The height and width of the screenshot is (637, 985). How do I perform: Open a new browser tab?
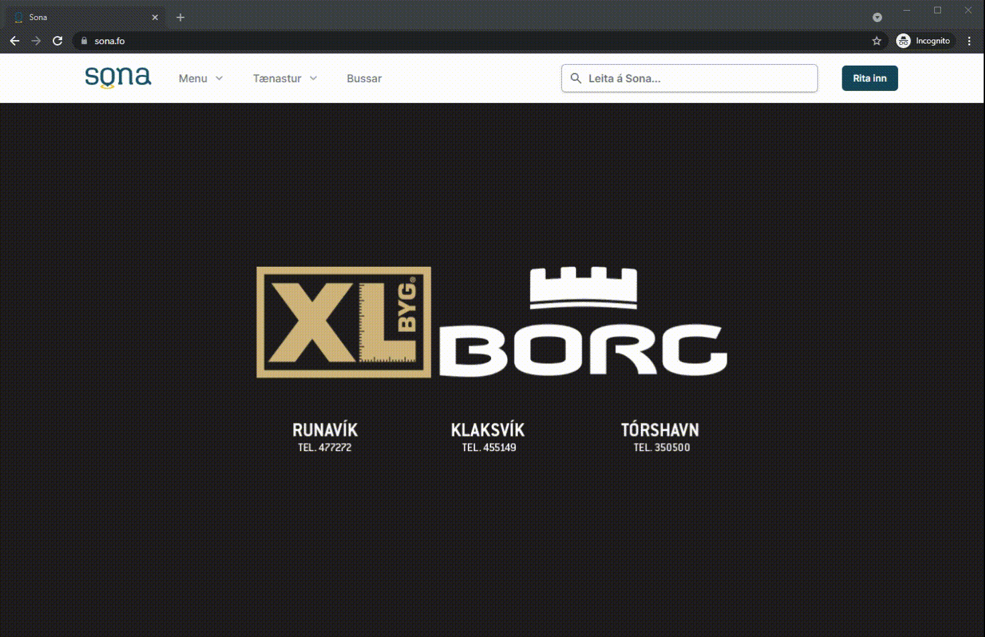(180, 17)
